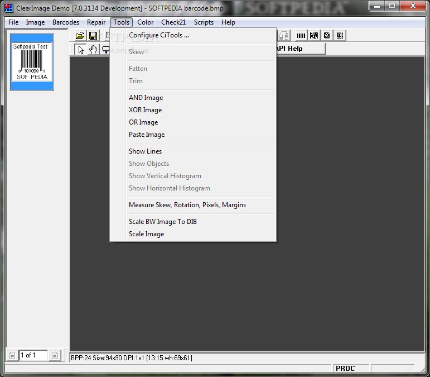The image size is (430, 377).
Task: Click the next page arrow button
Action: click(55, 356)
